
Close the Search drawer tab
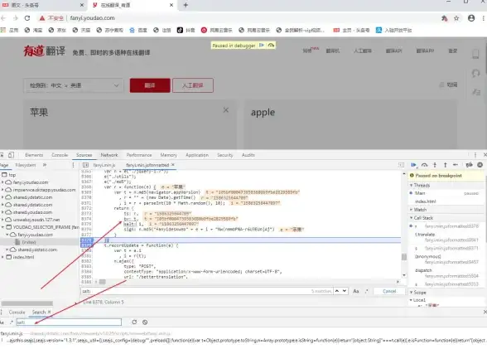pos(49,312)
